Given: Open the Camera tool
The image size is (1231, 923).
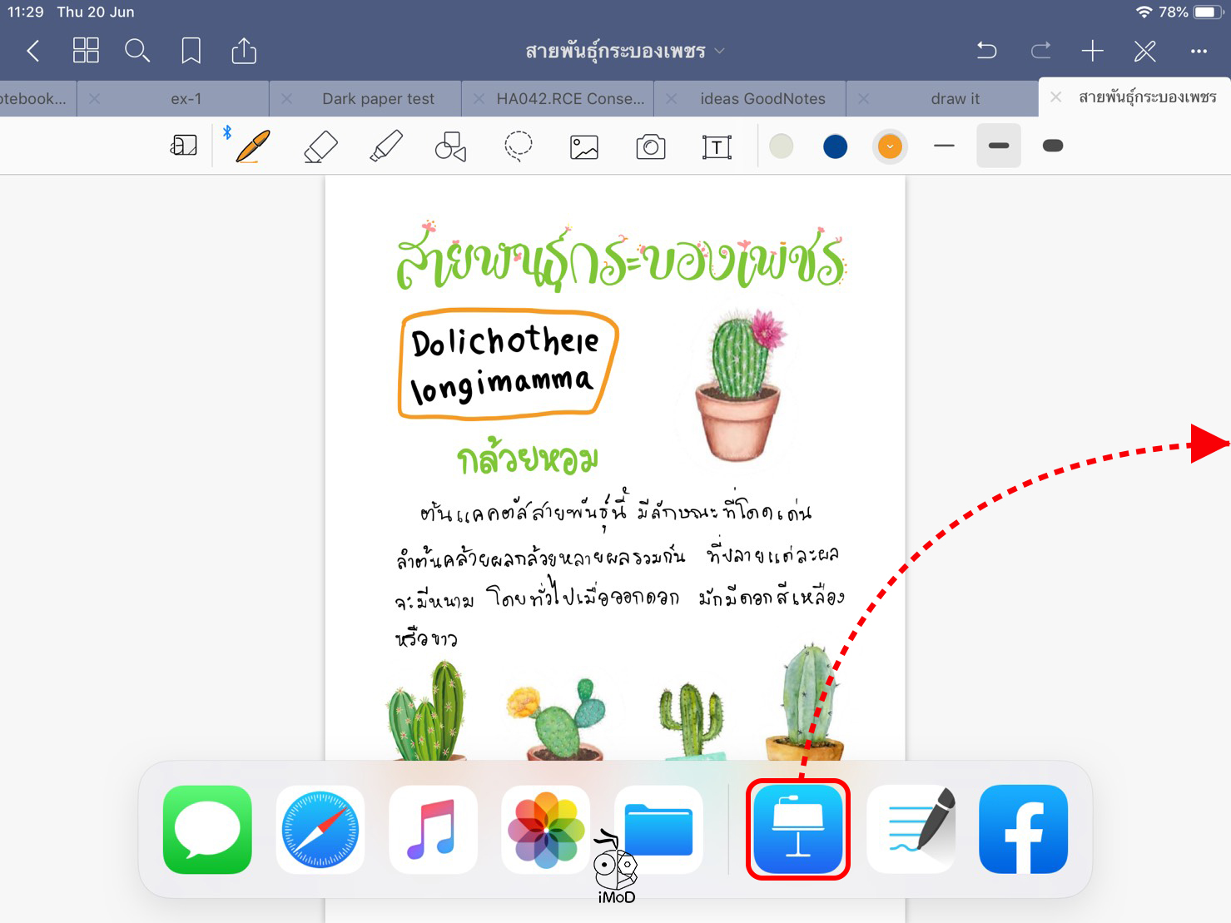Looking at the screenshot, I should 650,147.
